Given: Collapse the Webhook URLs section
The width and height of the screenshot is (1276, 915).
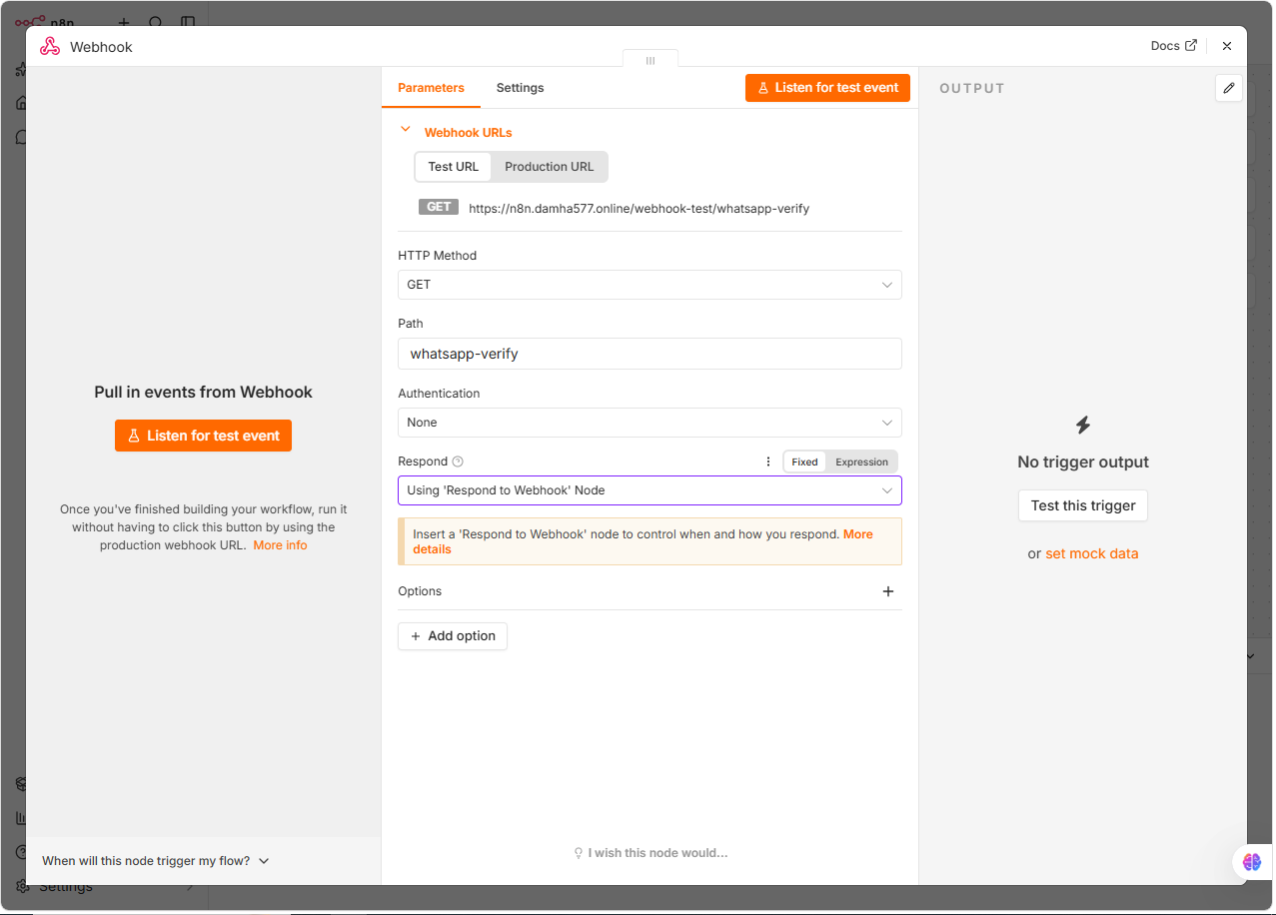Looking at the screenshot, I should pos(406,130).
